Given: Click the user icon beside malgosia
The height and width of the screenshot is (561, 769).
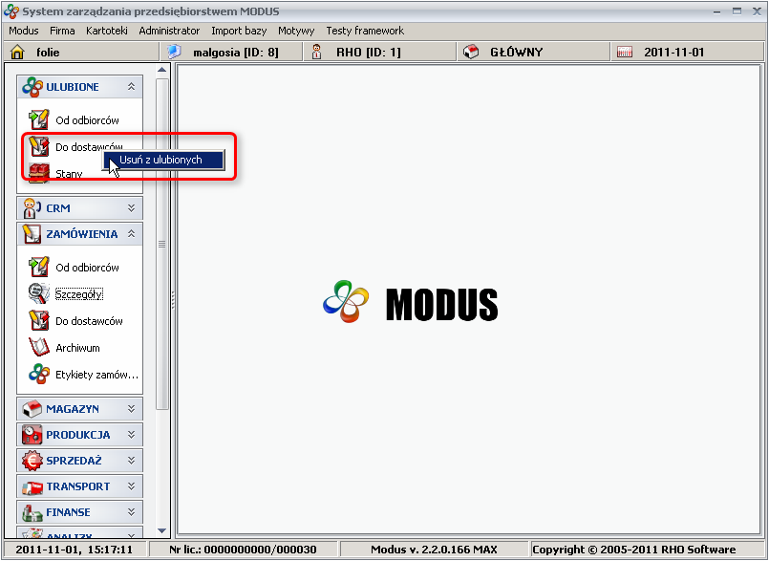Looking at the screenshot, I should (x=174, y=52).
